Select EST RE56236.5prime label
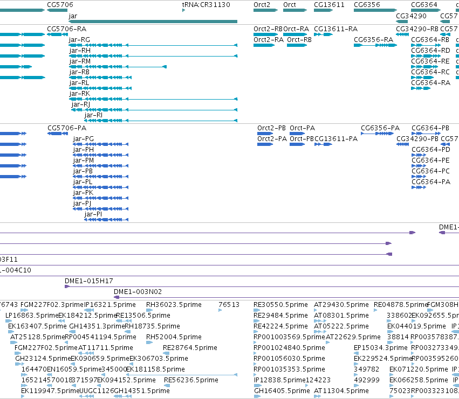This screenshot has height=399, width=459. pos(191,380)
